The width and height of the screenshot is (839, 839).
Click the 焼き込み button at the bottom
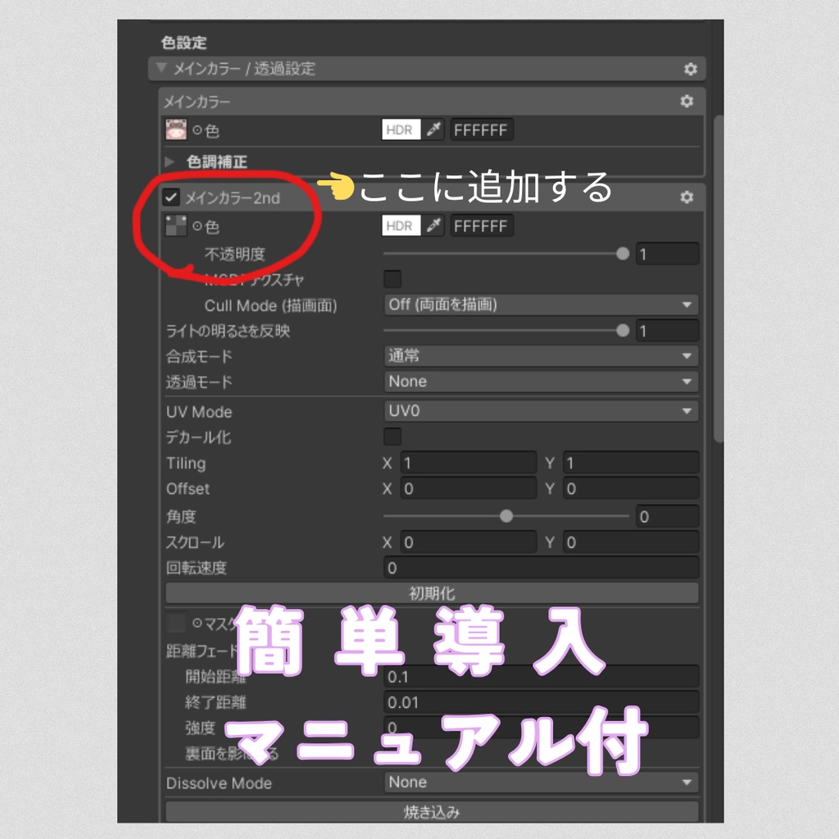coord(432,813)
